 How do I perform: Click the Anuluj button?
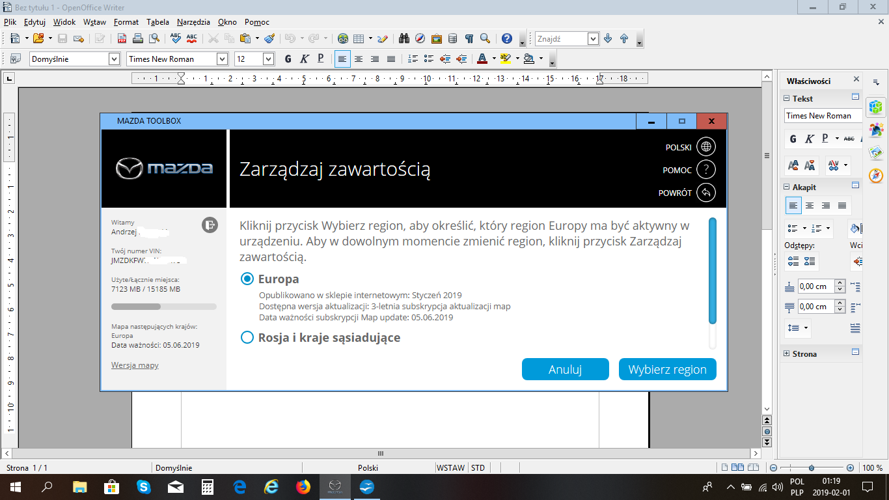[565, 369]
